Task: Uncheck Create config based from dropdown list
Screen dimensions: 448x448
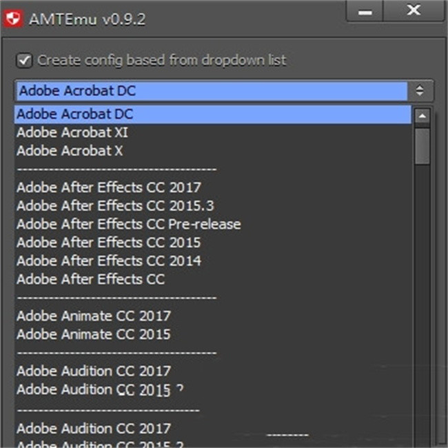Action: pos(24,61)
